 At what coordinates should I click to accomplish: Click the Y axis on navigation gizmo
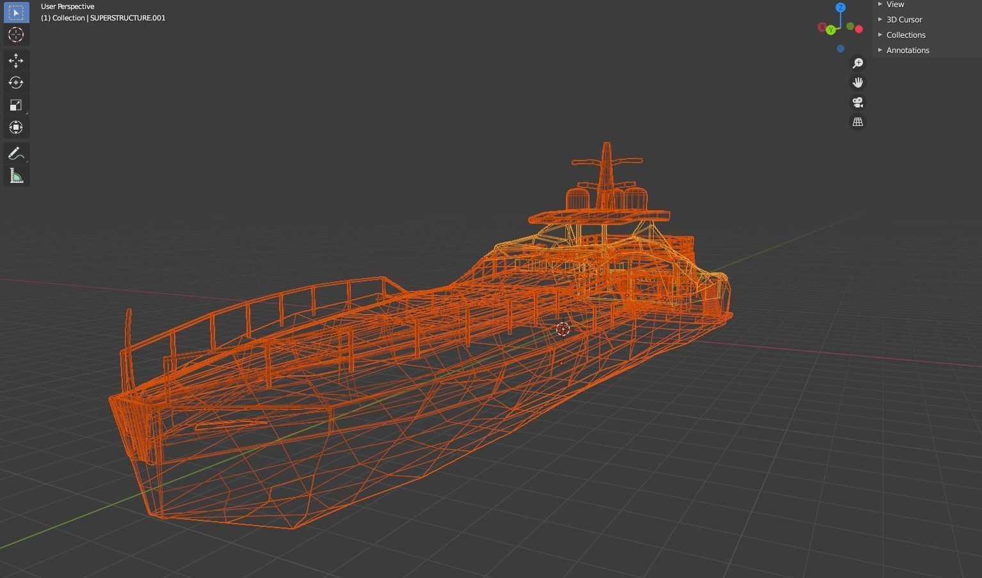coord(831,30)
